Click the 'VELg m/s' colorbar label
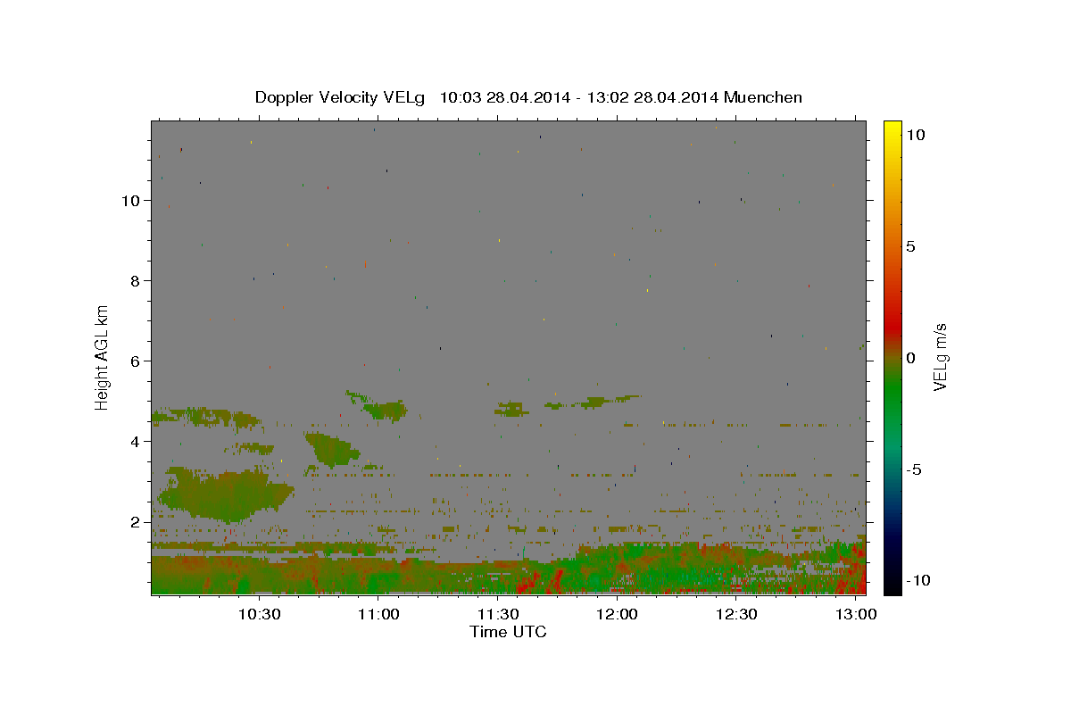The width and height of the screenshot is (1071, 714). [x=940, y=357]
